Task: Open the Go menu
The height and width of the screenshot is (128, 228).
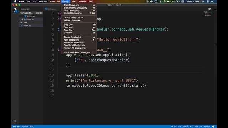Action: (x=58, y=1)
